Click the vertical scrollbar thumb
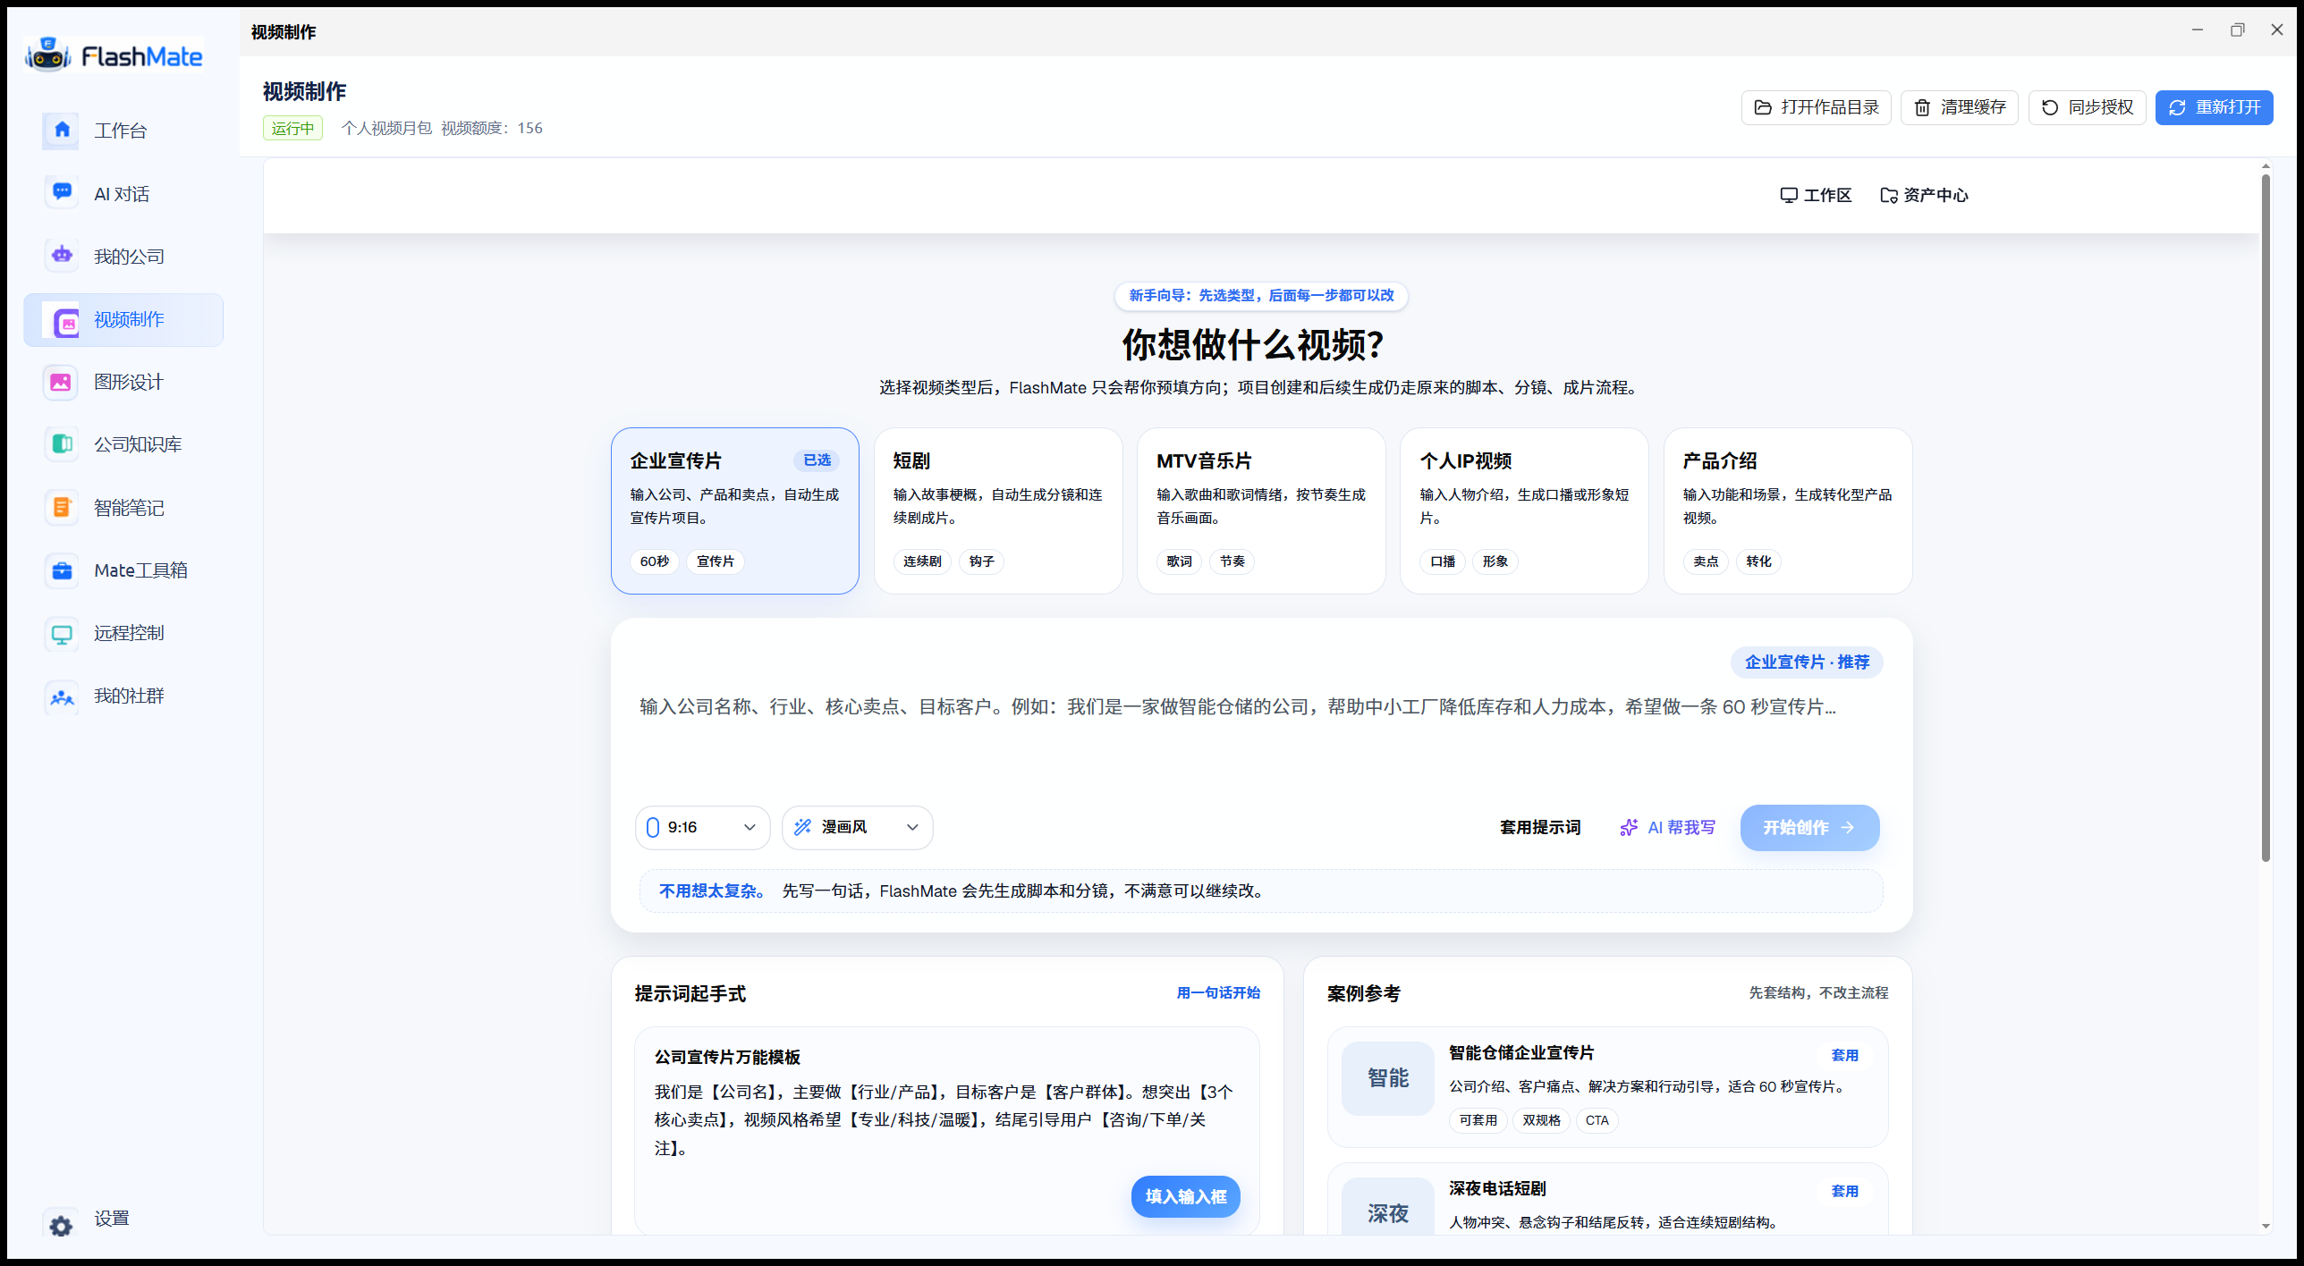This screenshot has height=1266, width=2304. (2266, 518)
